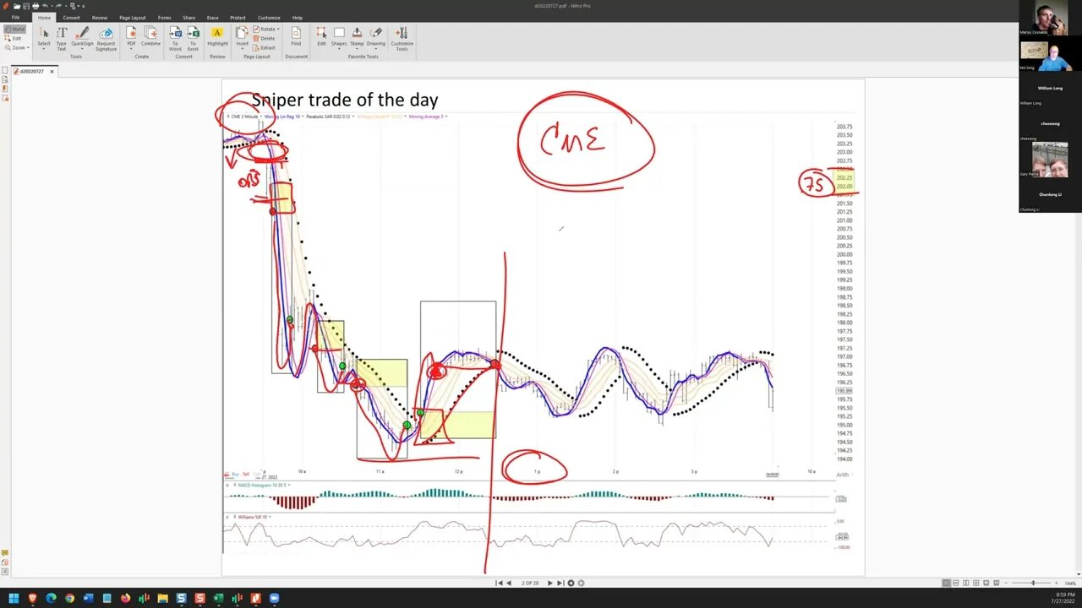Image resolution: width=1082 pixels, height=608 pixels.
Task: Select the Hand tool
Action: click(x=14, y=30)
